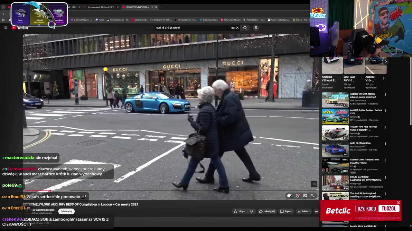This screenshot has height=231, width=412.
Task: Open the on-screen keyboard icon in search box
Action: pos(233,28)
